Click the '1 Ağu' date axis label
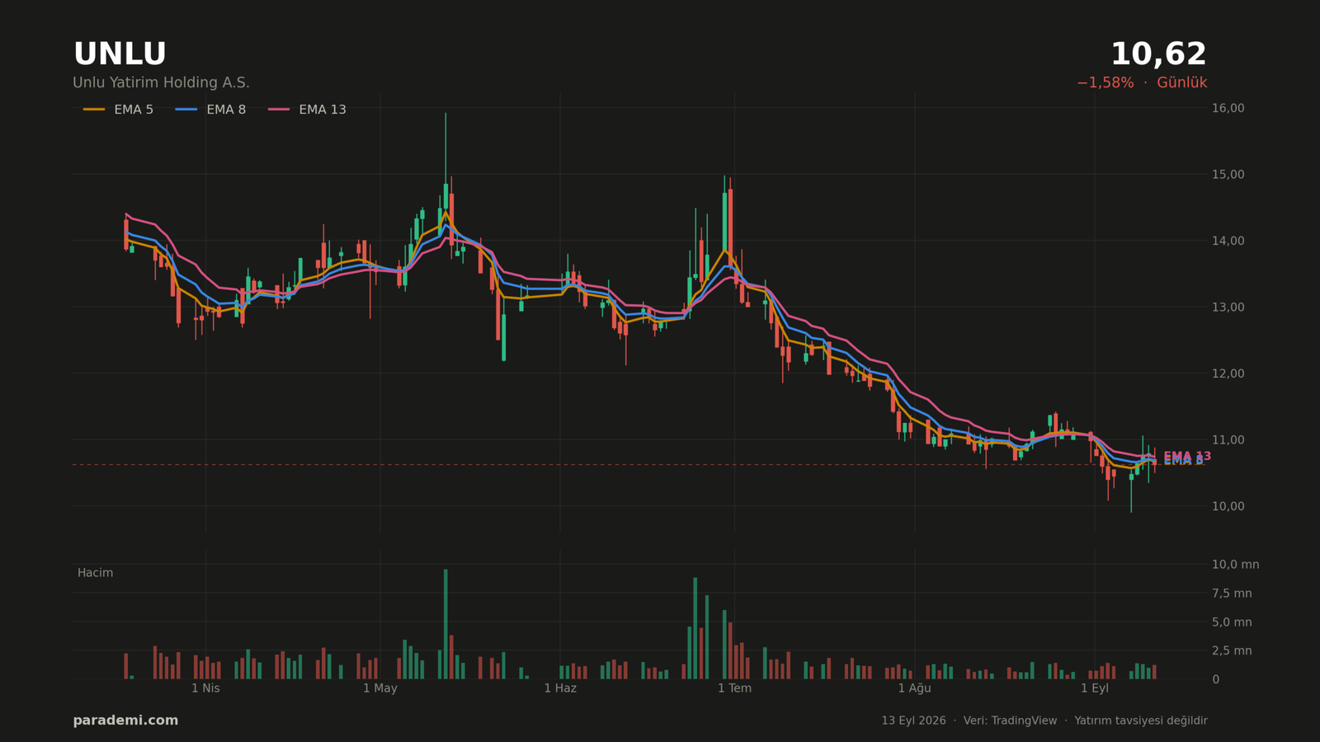1320x742 pixels. click(914, 688)
